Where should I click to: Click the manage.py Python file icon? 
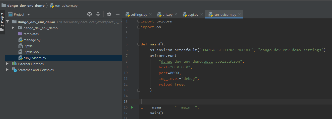[x=20, y=40]
